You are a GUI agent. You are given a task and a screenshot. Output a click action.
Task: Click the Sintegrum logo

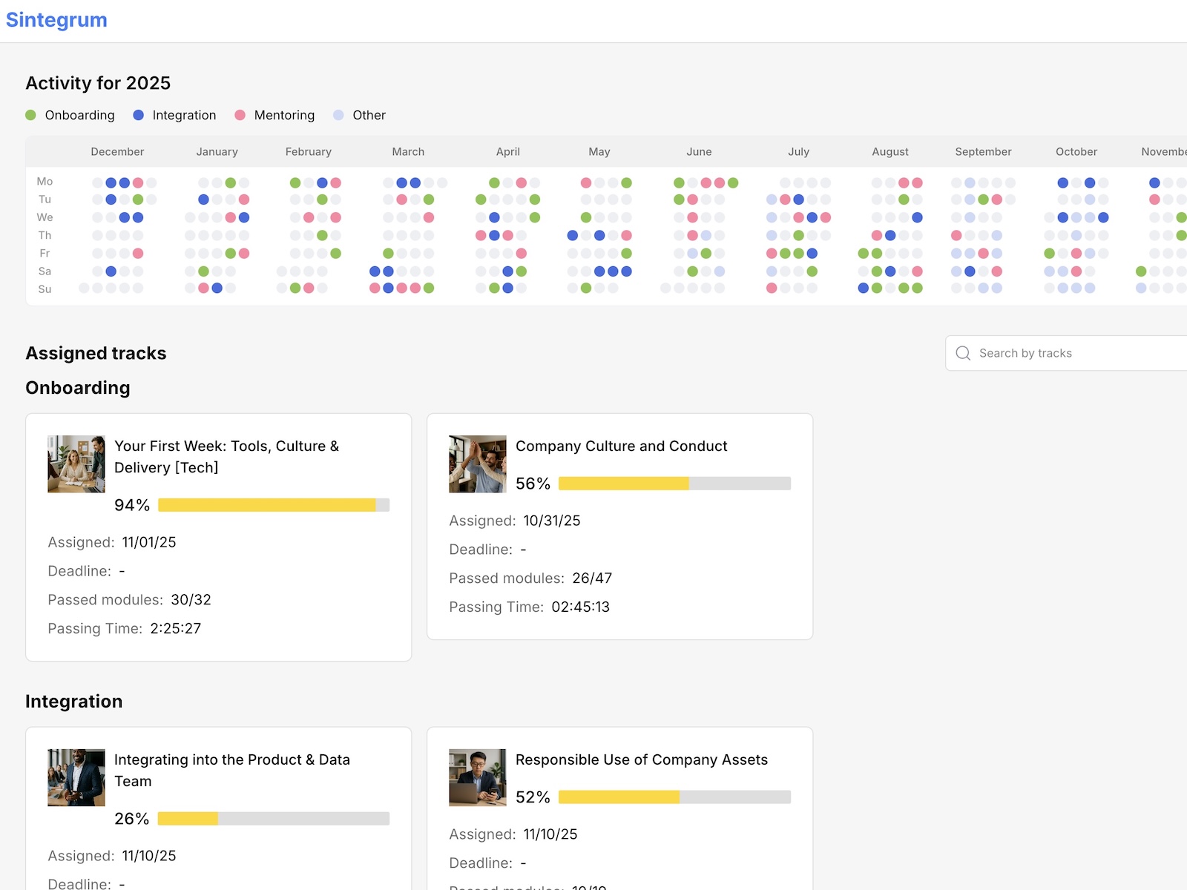click(x=56, y=20)
